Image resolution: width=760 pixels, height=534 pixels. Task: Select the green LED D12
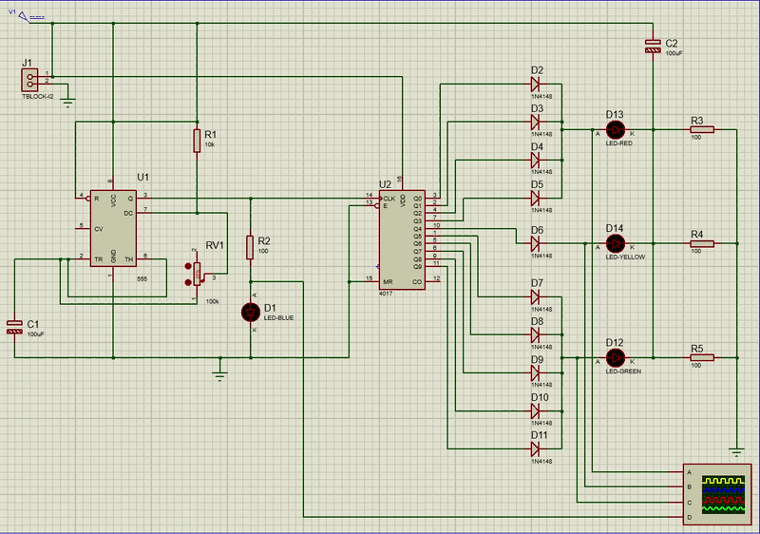point(615,357)
